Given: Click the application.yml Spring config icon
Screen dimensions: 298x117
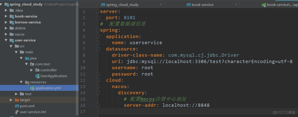Looking at the screenshot, I should click(32, 88).
